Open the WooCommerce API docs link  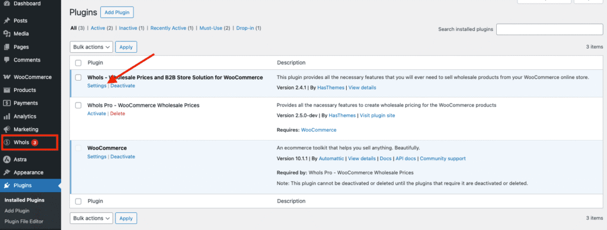pos(405,158)
